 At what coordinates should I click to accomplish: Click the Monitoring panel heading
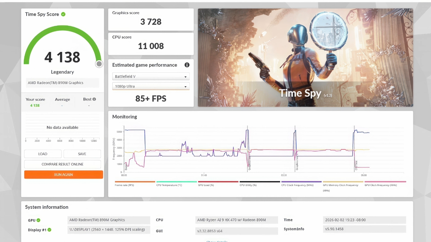tap(125, 117)
